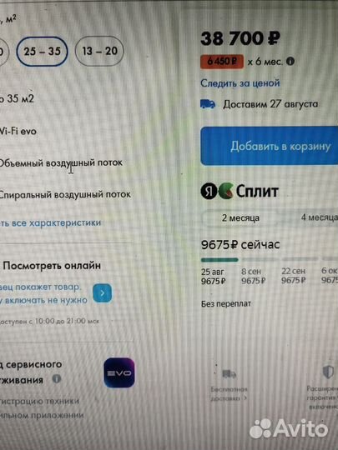Select the 25 – 35 area option
Image resolution: width=338 pixels, height=450 pixels.
[x=42, y=52]
